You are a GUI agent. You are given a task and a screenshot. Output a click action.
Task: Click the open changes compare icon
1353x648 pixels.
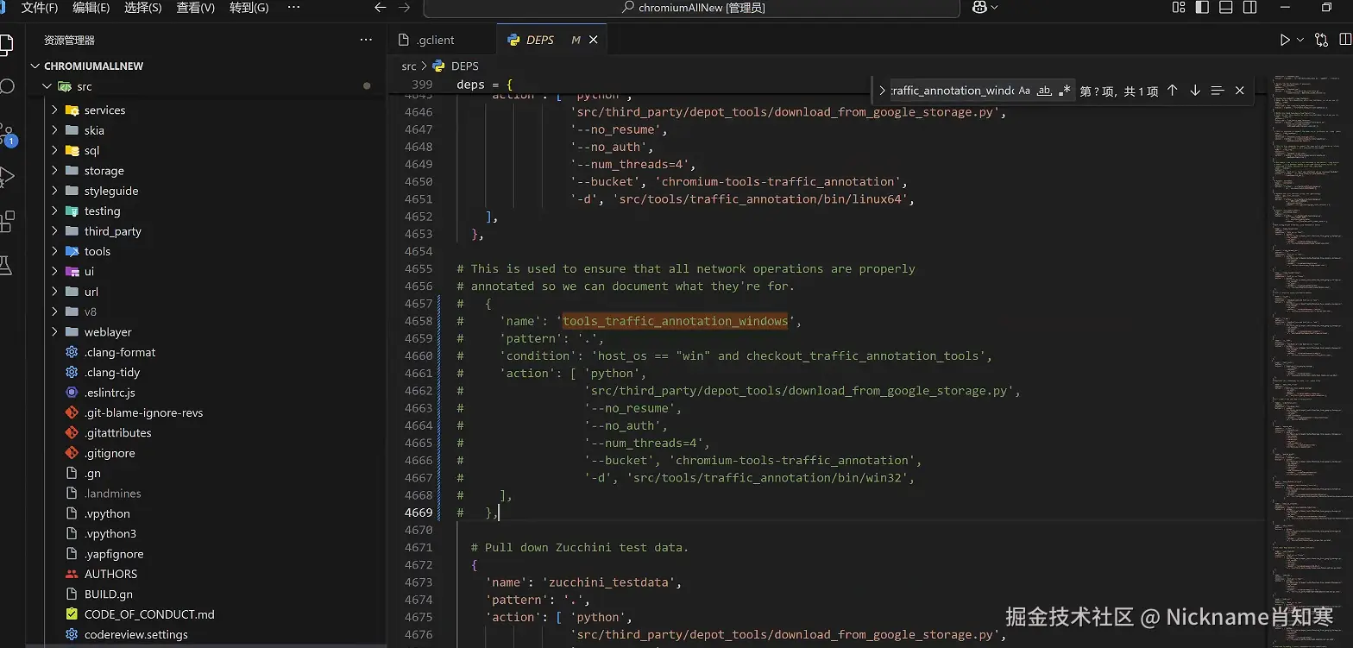coord(1321,40)
